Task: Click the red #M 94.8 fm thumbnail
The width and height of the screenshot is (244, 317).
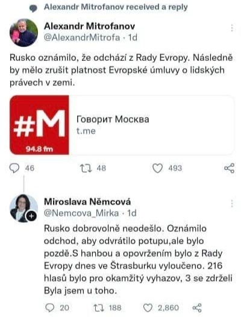Action: [39, 125]
